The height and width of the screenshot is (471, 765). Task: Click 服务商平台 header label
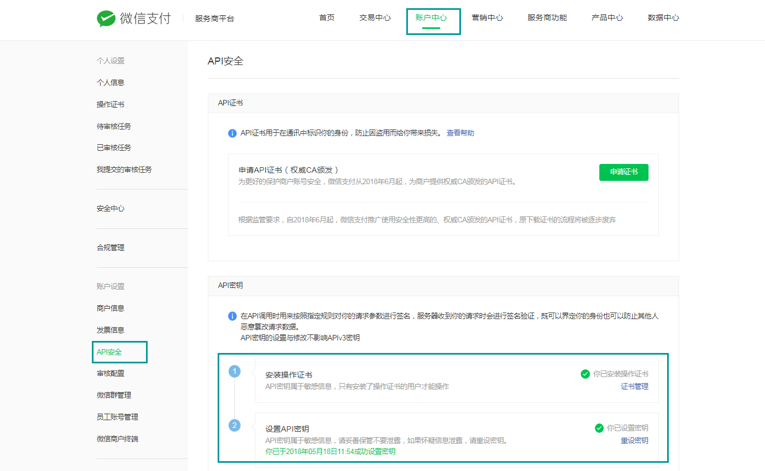point(214,19)
